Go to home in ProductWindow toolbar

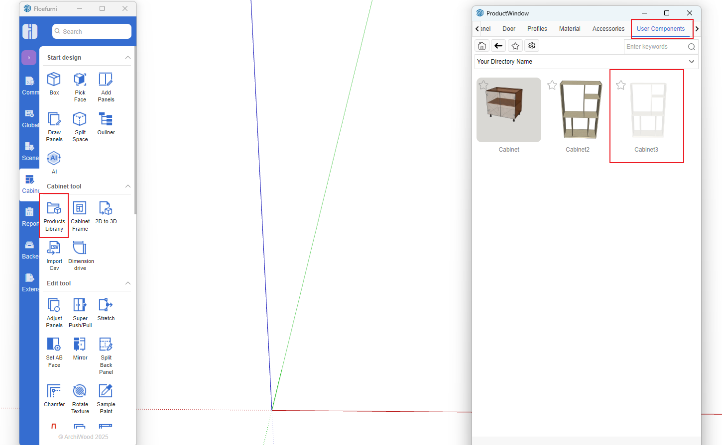[x=482, y=46]
